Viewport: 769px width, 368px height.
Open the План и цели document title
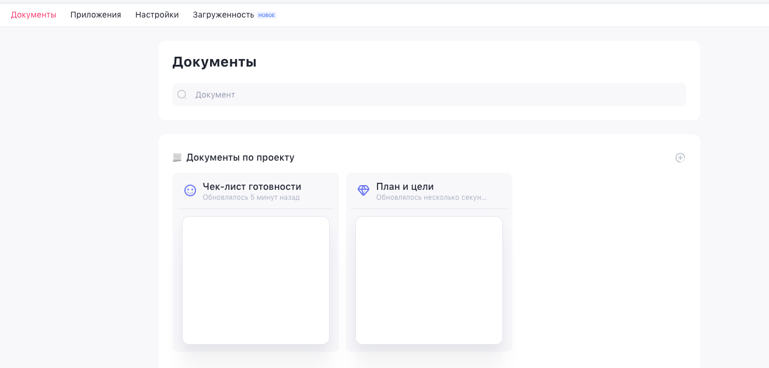[x=405, y=186]
